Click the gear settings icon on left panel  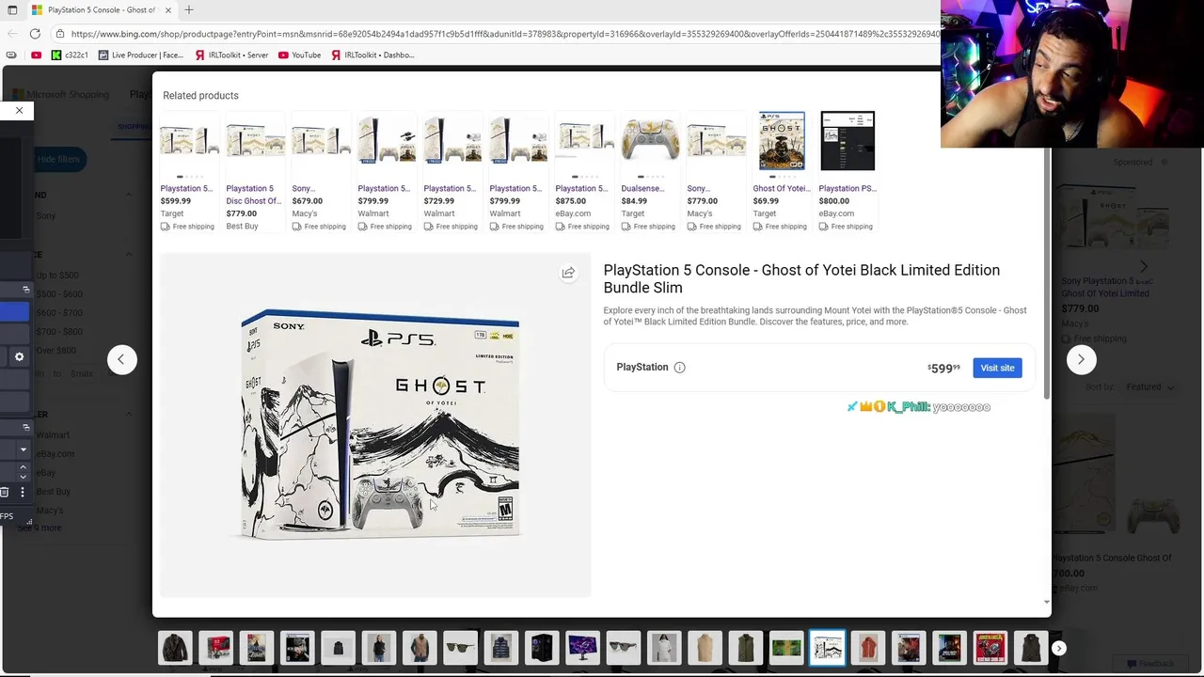[x=19, y=357]
